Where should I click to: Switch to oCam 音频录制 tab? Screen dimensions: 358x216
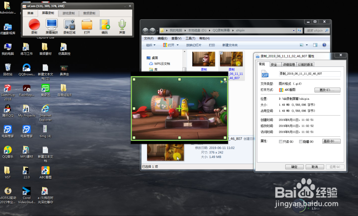pos(89,13)
